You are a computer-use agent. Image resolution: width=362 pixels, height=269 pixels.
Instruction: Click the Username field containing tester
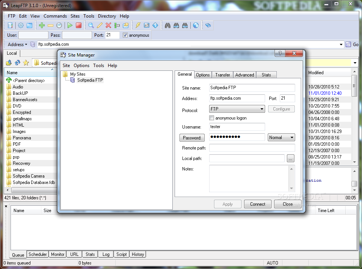coord(237,127)
